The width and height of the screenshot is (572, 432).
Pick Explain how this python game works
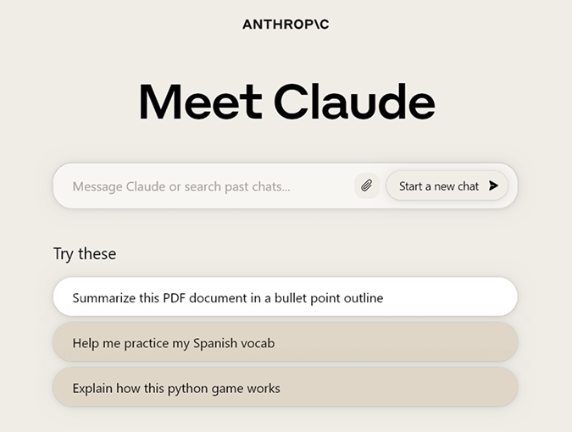(285, 389)
